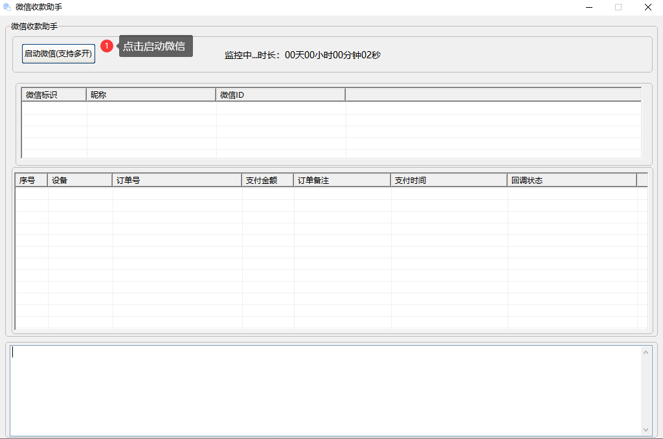Select the 微信ID column header
This screenshot has height=439, width=663.
pyautogui.click(x=281, y=95)
